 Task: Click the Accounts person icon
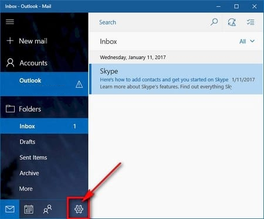10,63
